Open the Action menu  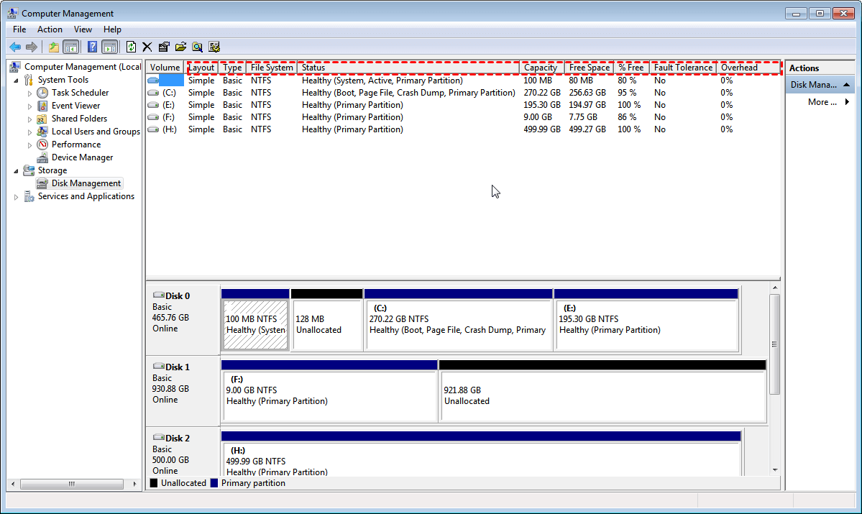pyautogui.click(x=50, y=29)
